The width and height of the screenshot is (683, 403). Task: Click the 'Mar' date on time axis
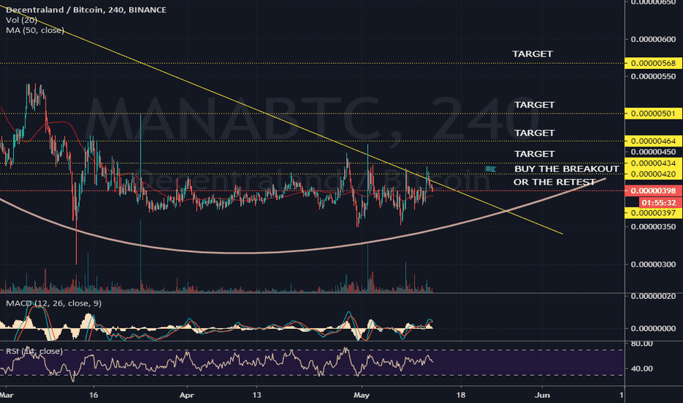pyautogui.click(x=7, y=395)
